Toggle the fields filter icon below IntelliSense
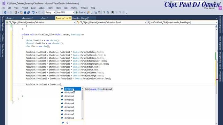Image resolution: width=223 pixels, height=125 pixels. (63, 123)
